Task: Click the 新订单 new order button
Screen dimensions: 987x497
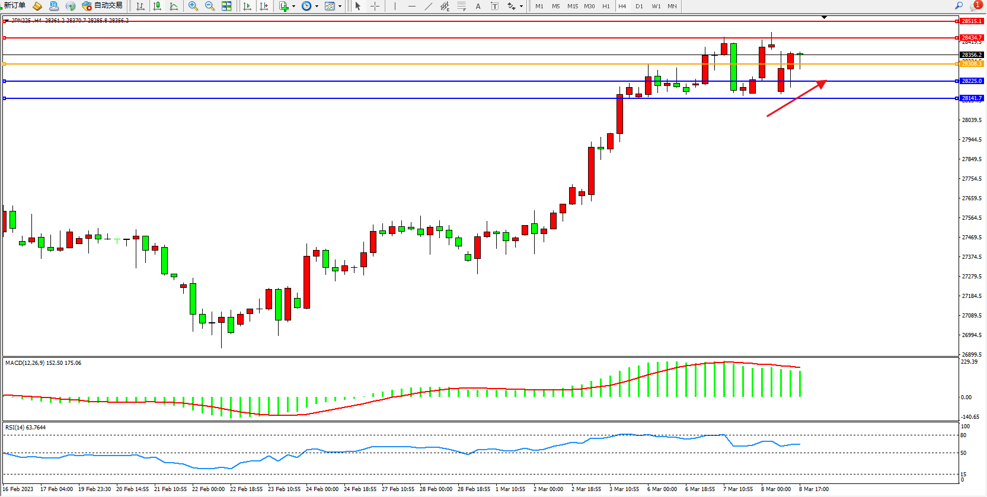Action: pos(14,5)
